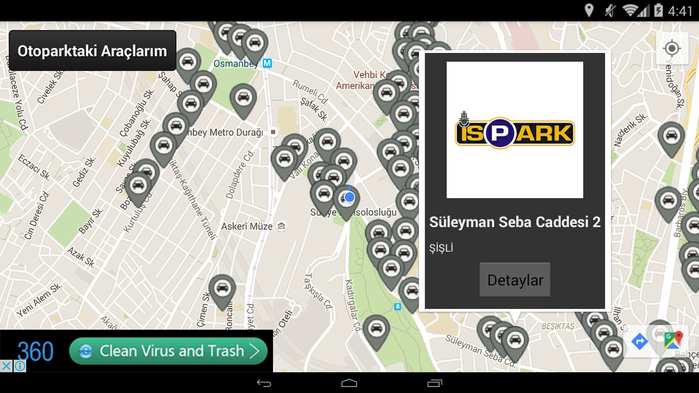Tap the battery status icon
This screenshot has width=699, height=393.
pos(659,10)
